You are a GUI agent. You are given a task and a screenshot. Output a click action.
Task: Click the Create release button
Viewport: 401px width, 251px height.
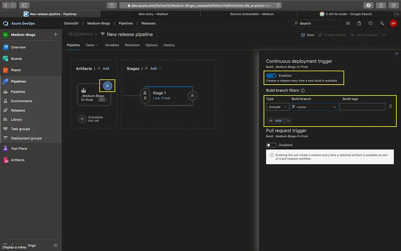[332, 35]
